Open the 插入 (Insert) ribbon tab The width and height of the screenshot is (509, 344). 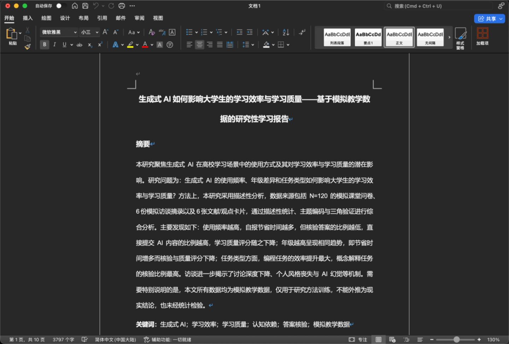(x=28, y=18)
